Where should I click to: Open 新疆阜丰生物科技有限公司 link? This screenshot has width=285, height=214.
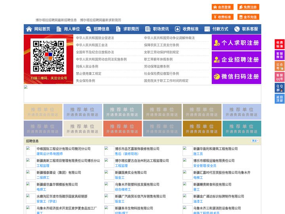tap(134, 208)
